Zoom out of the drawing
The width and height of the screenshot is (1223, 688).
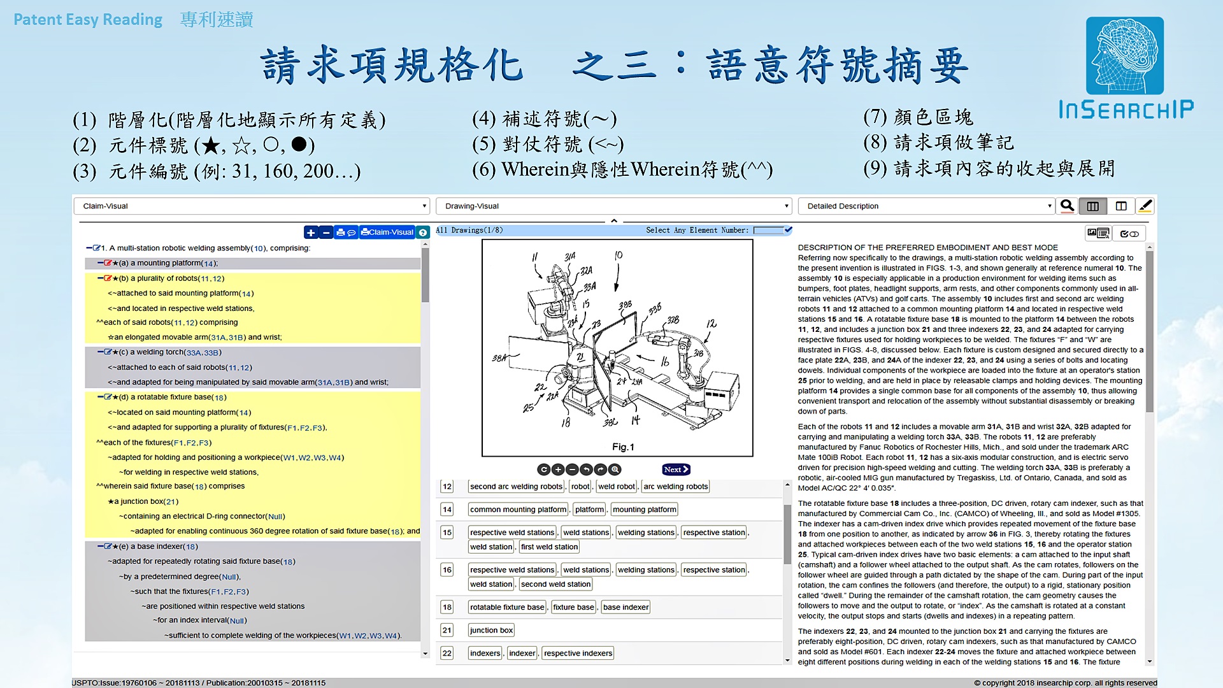click(572, 469)
